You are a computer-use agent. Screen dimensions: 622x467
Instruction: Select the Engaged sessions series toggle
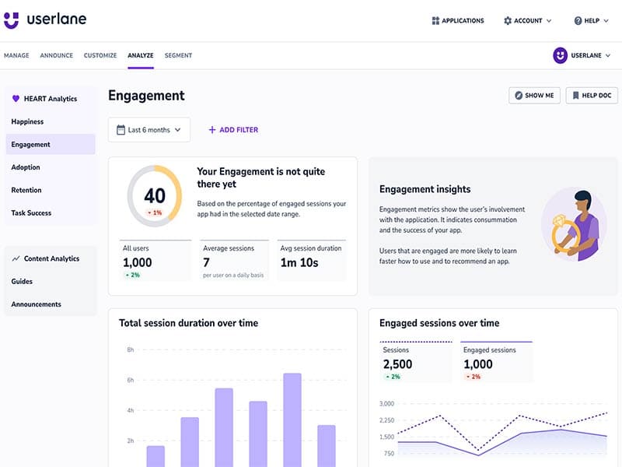click(x=496, y=362)
